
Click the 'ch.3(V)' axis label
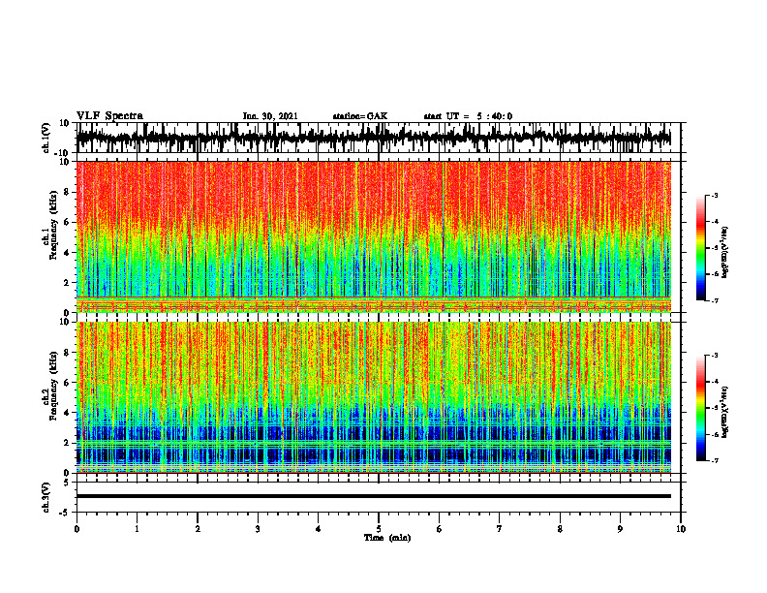46,497
